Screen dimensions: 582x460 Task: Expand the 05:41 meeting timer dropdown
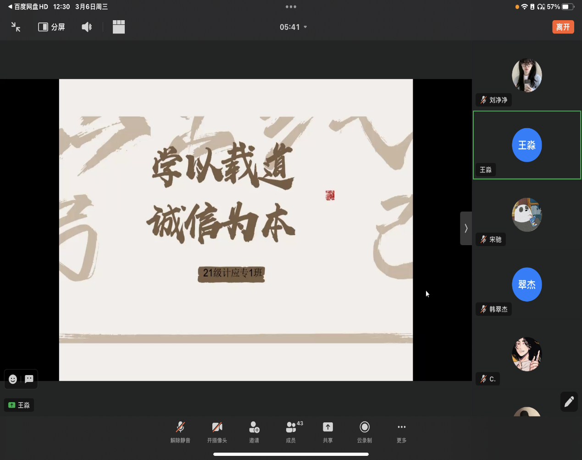tap(293, 27)
